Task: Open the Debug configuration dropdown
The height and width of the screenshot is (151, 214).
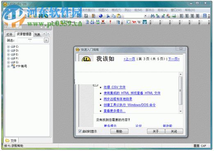Action: pyautogui.click(x=80, y=22)
